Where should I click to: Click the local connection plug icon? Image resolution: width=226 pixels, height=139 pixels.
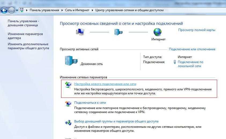[x=175, y=62]
